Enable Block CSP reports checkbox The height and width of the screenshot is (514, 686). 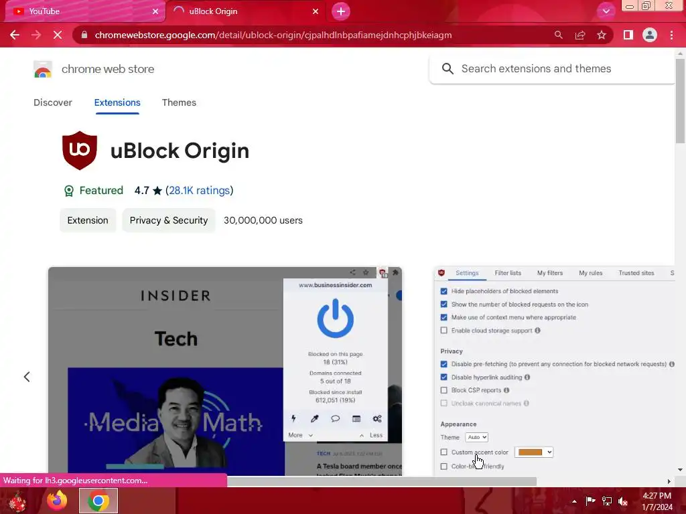[x=443, y=390]
